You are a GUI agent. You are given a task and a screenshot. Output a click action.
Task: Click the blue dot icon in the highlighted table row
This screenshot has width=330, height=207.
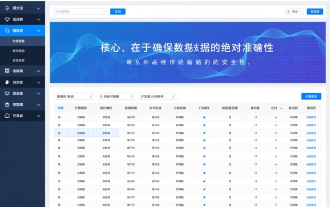coord(204,133)
